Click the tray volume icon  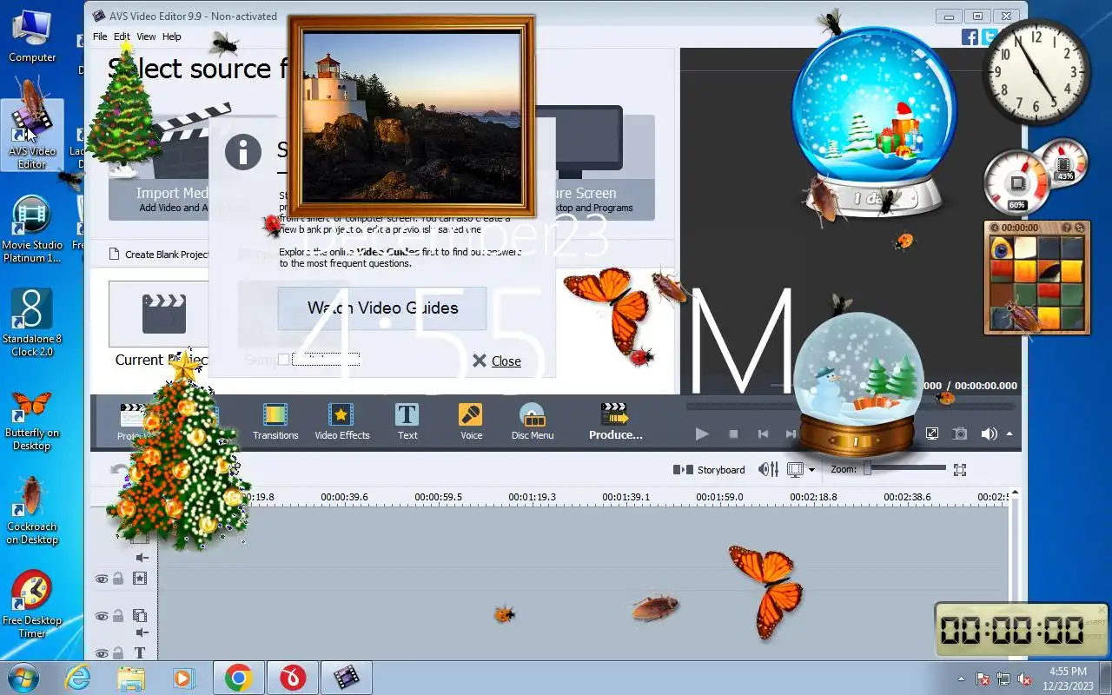point(1024,678)
